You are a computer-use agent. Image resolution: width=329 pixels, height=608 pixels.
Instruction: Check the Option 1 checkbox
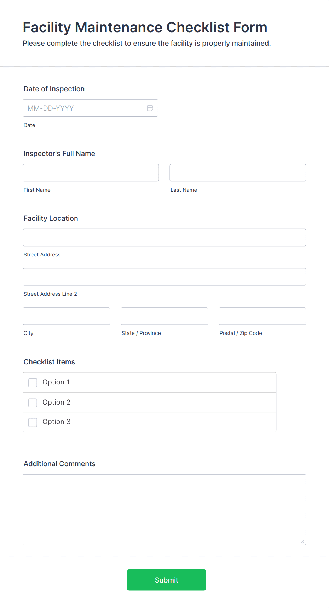[x=33, y=383]
